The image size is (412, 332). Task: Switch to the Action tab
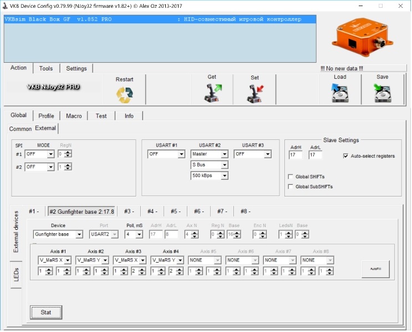pos(18,68)
